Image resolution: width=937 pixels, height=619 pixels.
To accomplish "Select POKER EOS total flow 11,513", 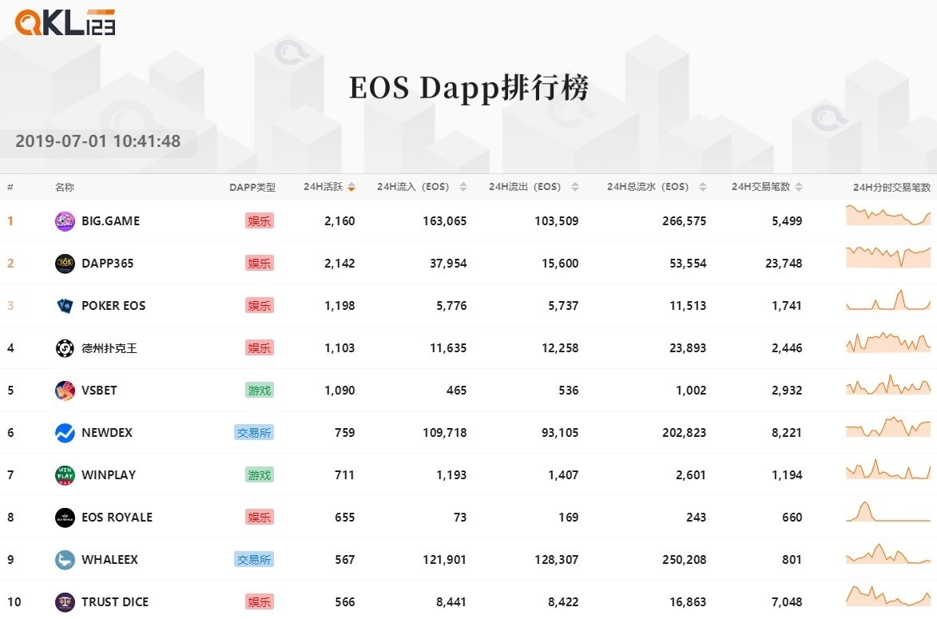I will [x=688, y=306].
